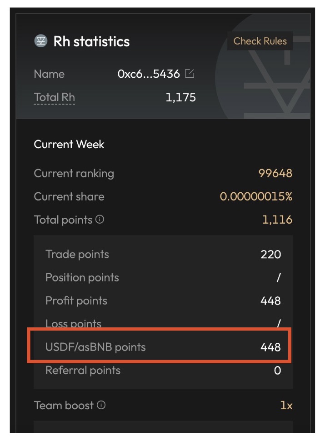The width and height of the screenshot is (320, 441).
Task: Click the Total points value 1,116
Action: [x=277, y=220]
